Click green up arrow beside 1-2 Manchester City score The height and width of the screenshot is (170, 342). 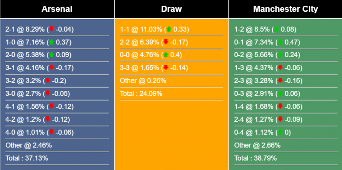coord(277,29)
